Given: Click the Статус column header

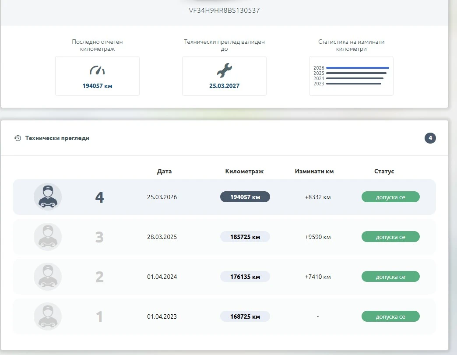Looking at the screenshot, I should [384, 172].
